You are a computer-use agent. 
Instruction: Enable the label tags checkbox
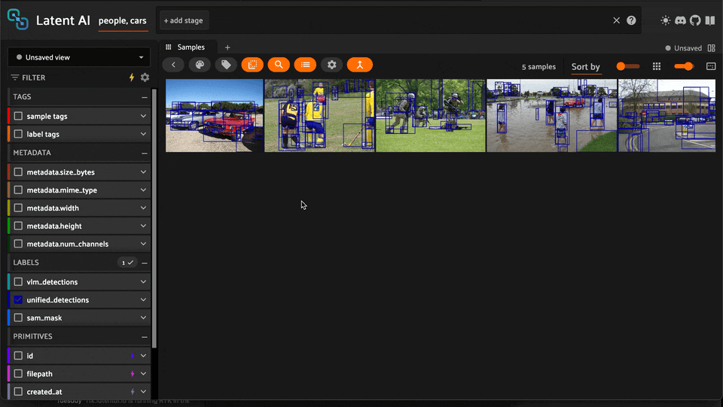pyautogui.click(x=18, y=134)
